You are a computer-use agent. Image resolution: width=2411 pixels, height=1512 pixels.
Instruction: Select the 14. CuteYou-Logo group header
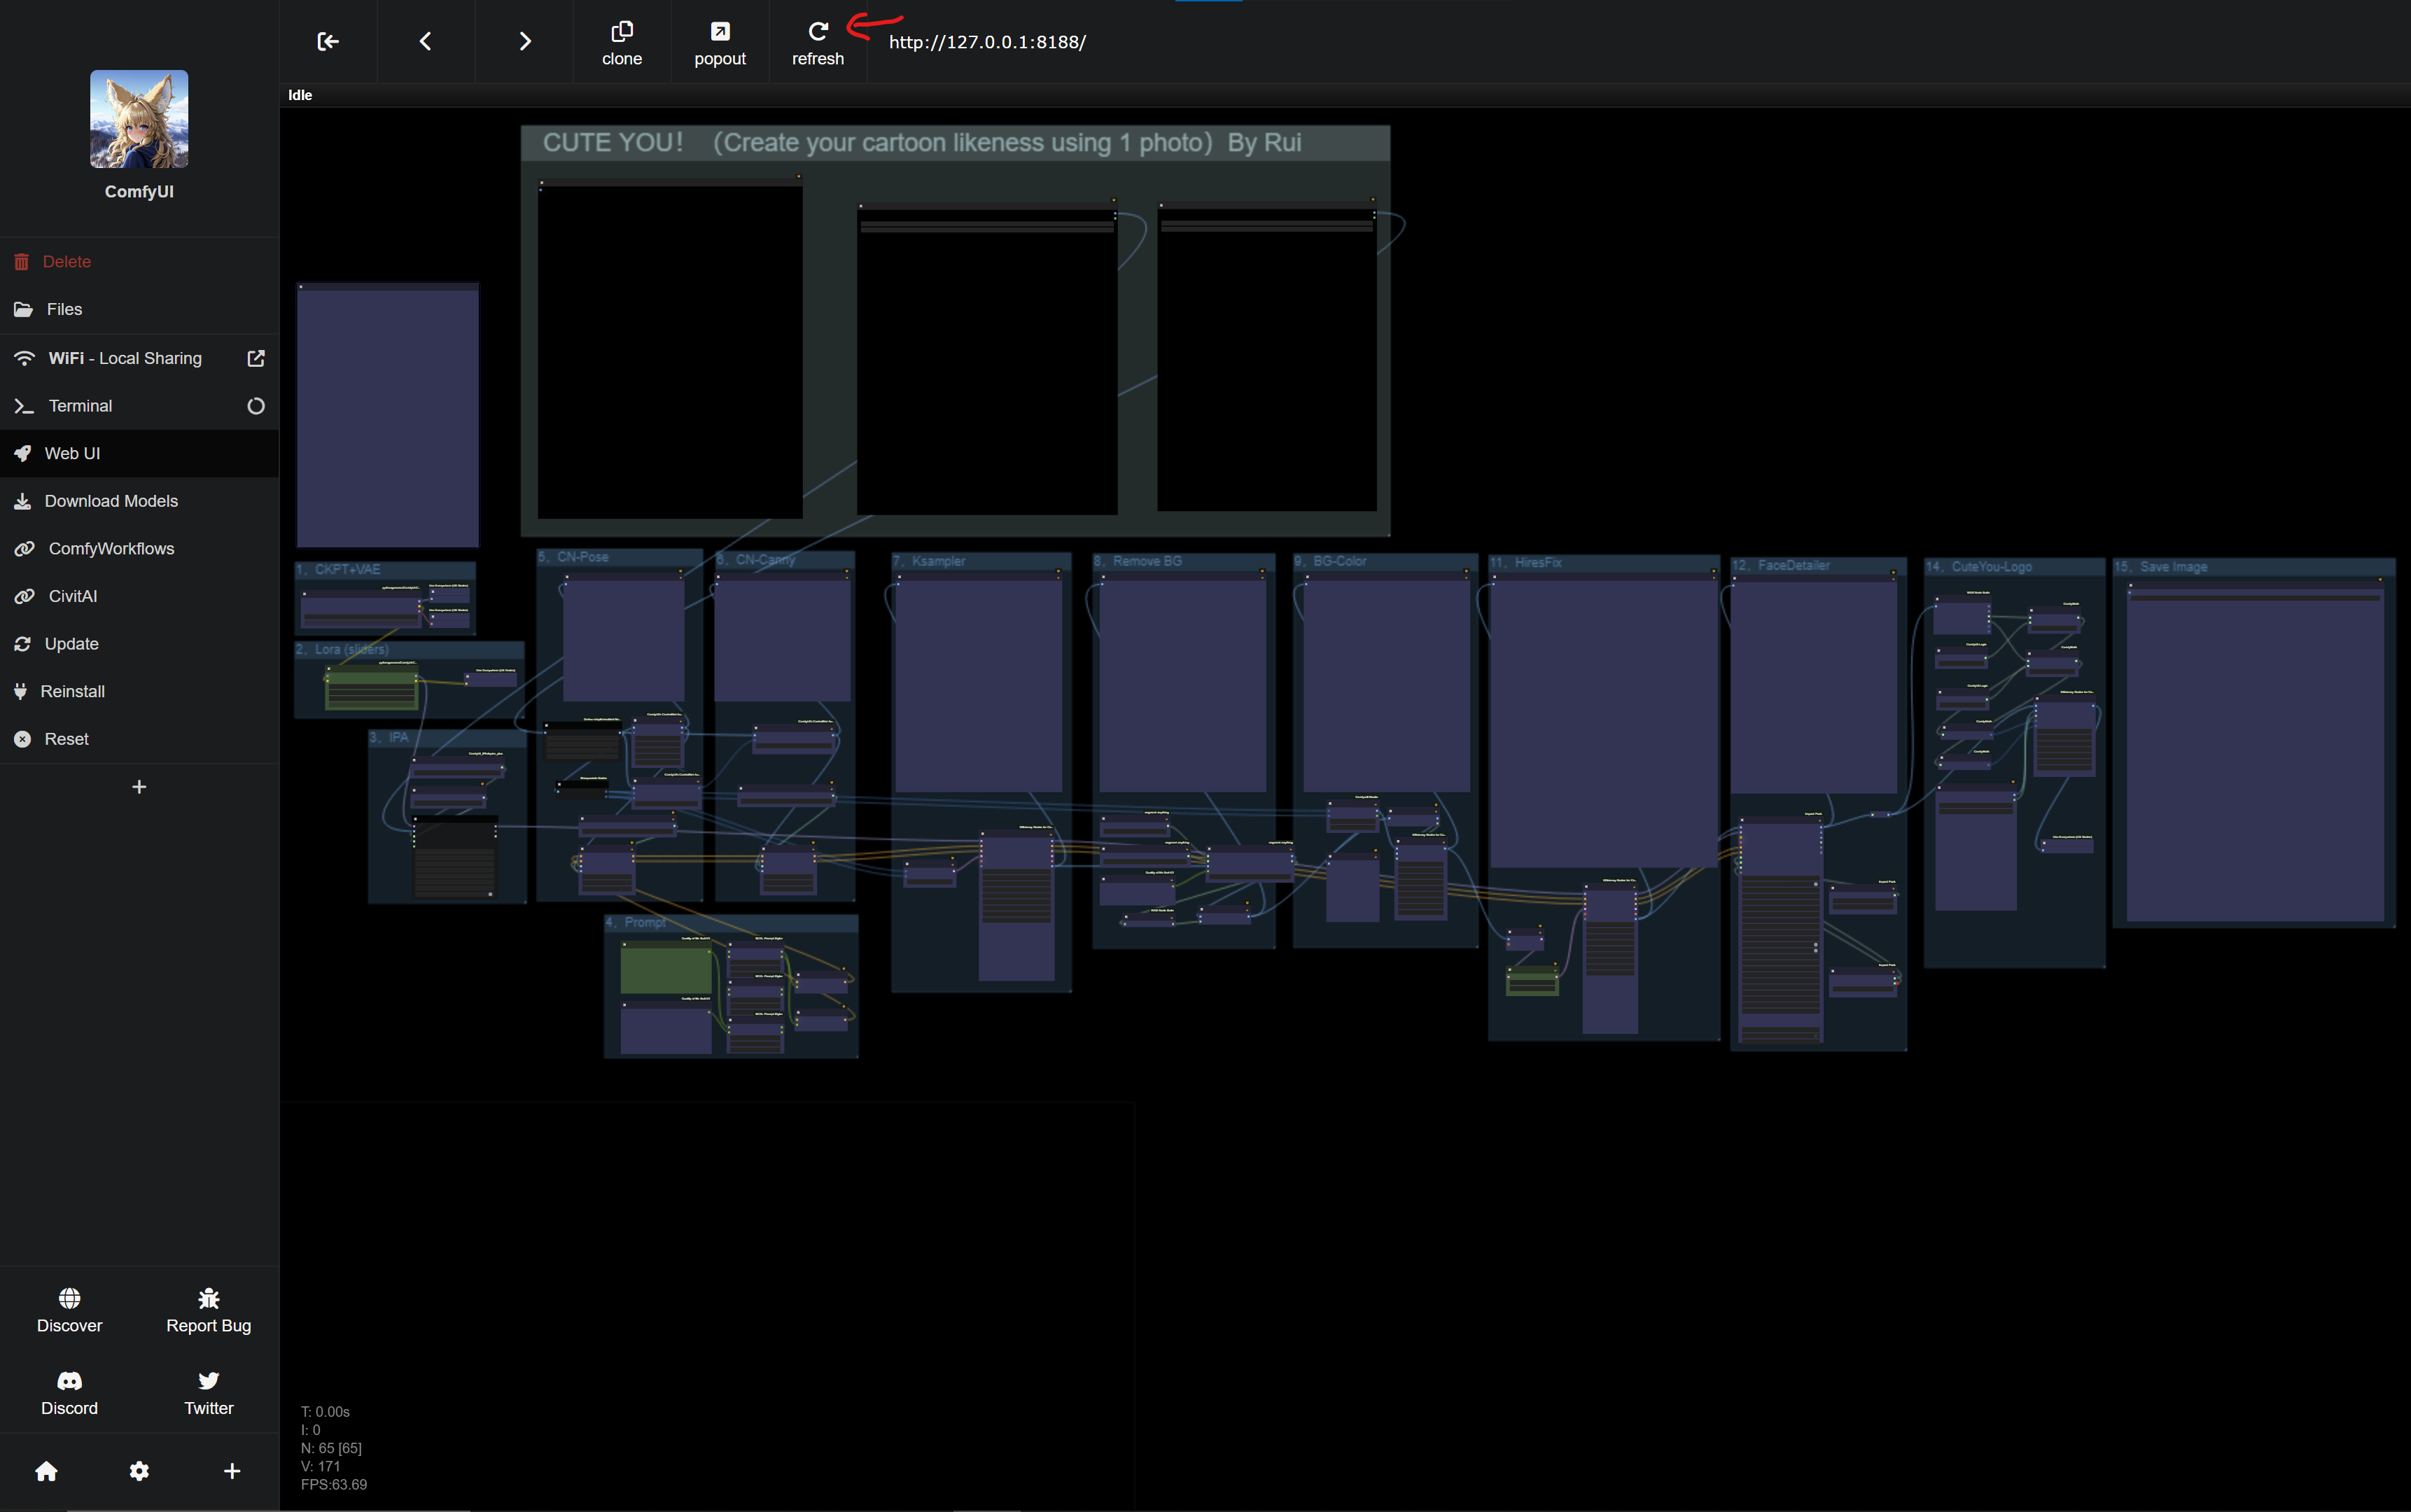tap(2014, 566)
